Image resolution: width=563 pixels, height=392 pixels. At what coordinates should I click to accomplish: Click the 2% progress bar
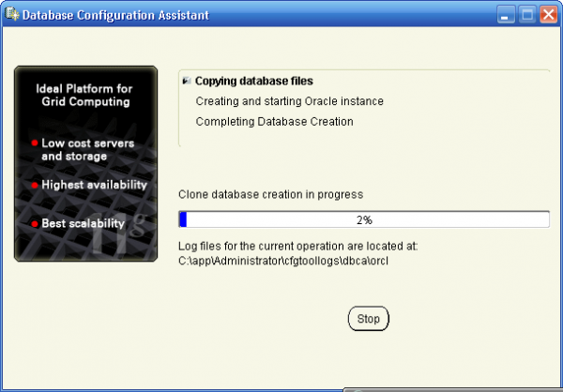click(x=364, y=219)
